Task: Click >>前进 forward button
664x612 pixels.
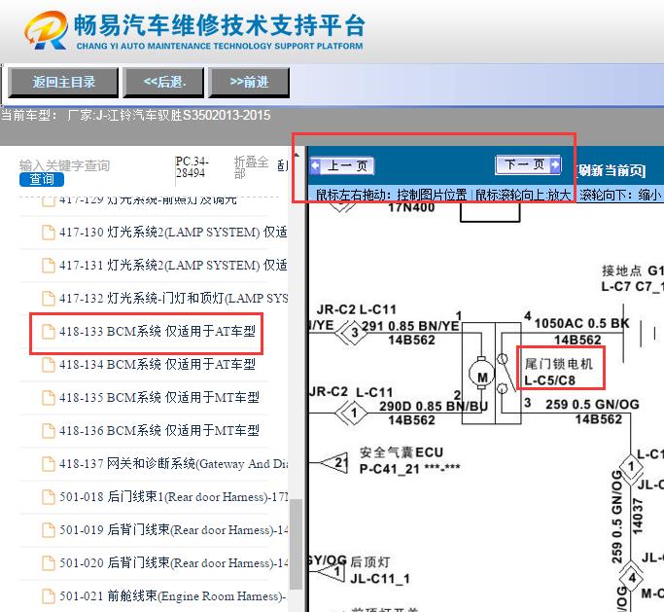Action: pyautogui.click(x=249, y=82)
